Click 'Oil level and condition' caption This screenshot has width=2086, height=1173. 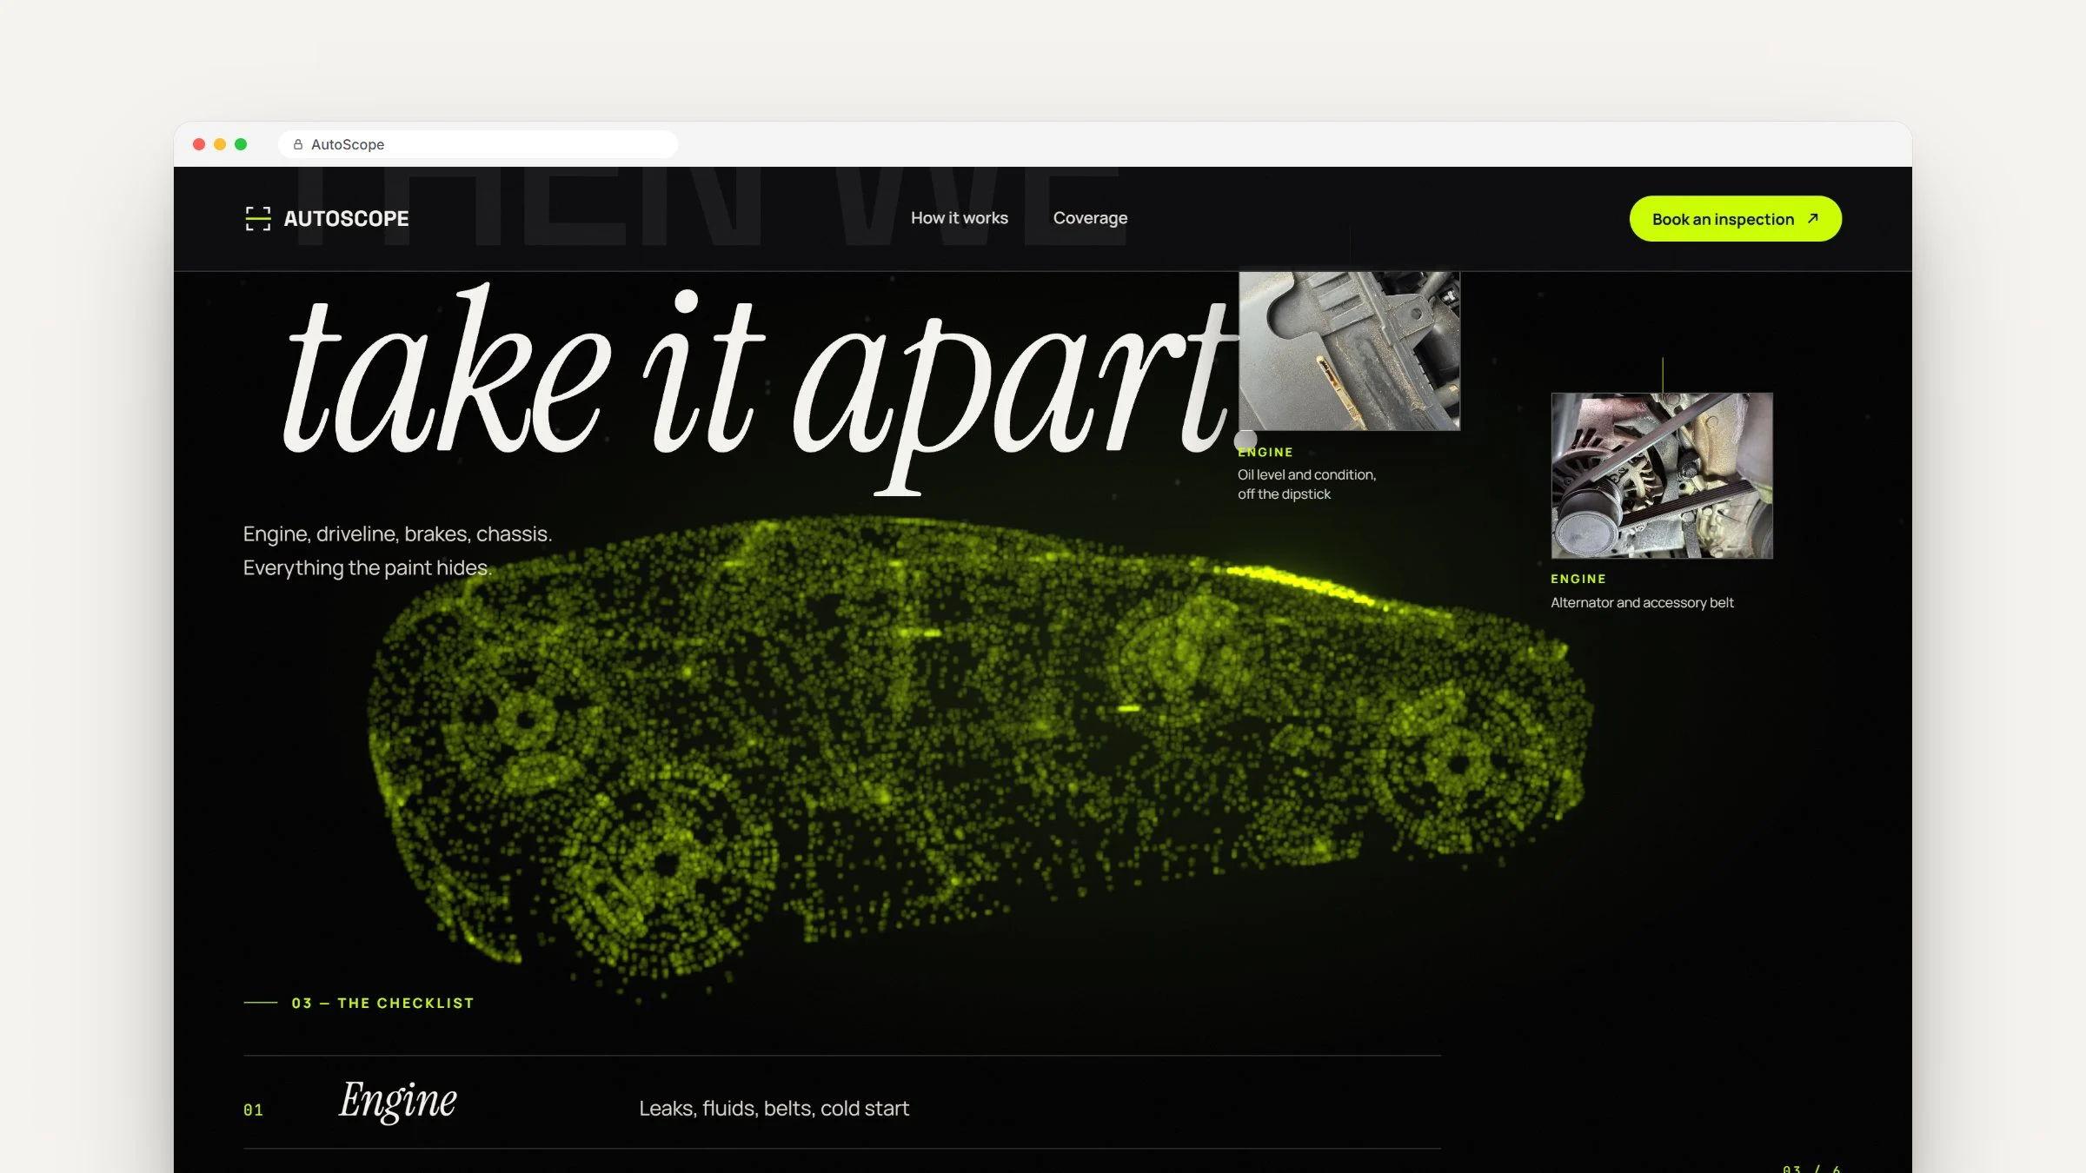[1306, 484]
